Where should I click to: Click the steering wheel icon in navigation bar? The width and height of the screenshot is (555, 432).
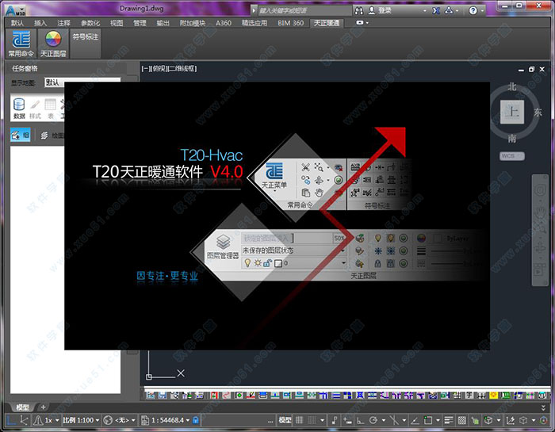pos(541,190)
